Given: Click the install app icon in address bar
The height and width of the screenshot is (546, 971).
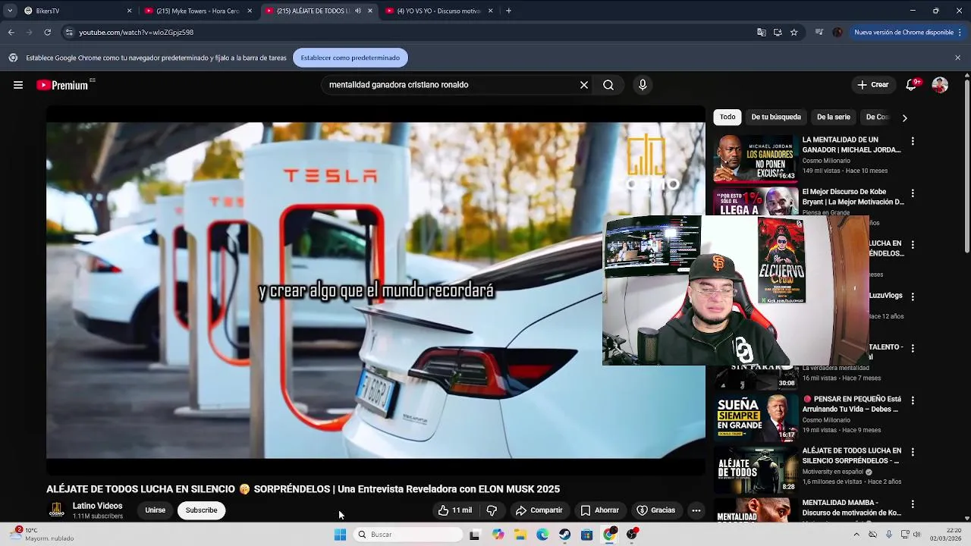Looking at the screenshot, I should [x=778, y=33].
